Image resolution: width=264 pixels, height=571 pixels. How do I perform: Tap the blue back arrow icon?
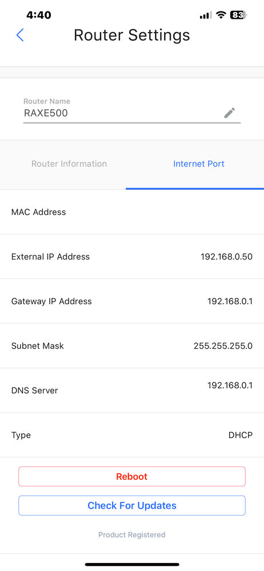pos(20,35)
